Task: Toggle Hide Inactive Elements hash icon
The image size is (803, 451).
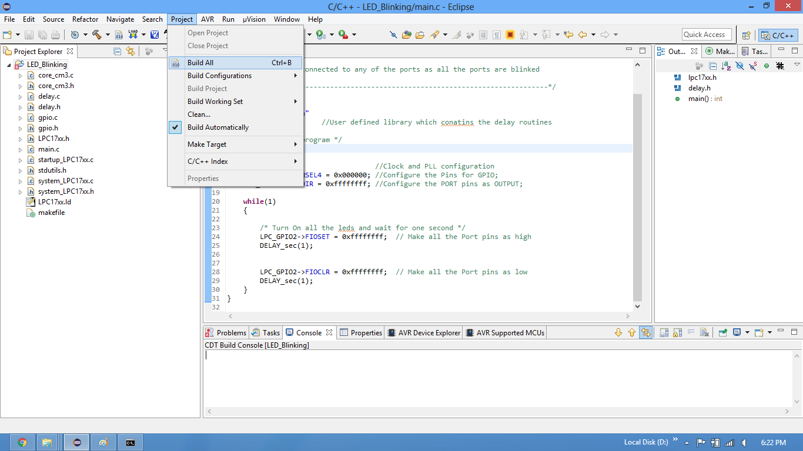Action: 781,66
